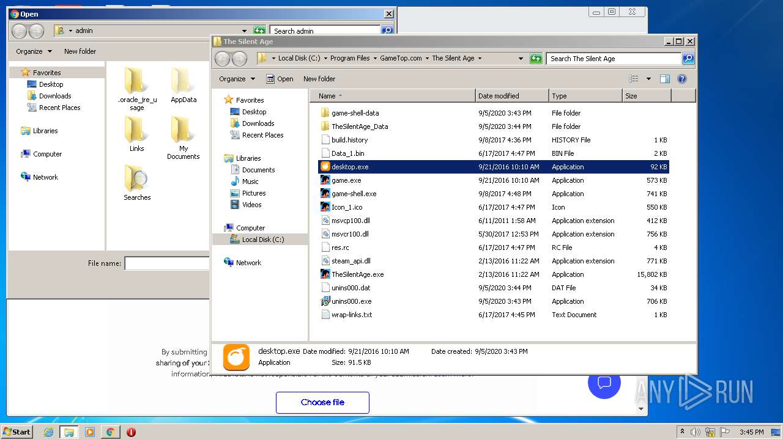Screen dimensions: 783x440
Task: Refresh The Silent Age folder view
Action: tap(536, 59)
